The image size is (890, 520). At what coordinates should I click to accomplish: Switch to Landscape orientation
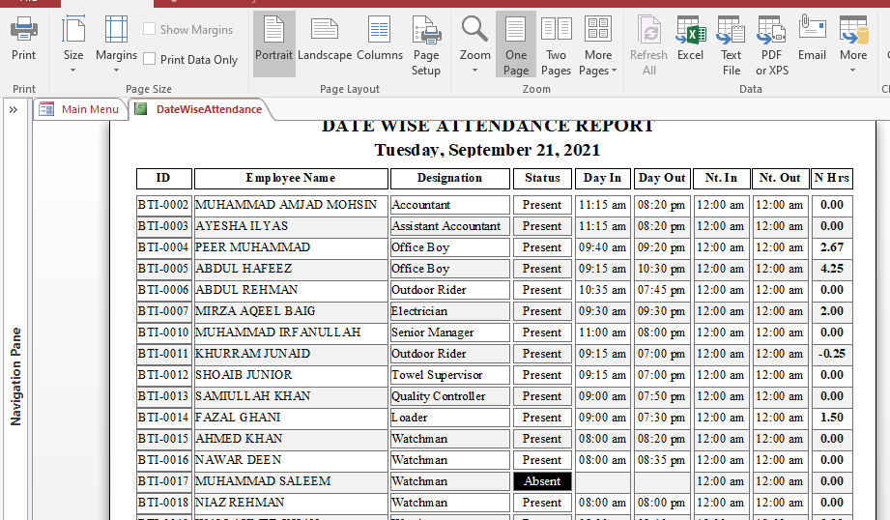(325, 39)
